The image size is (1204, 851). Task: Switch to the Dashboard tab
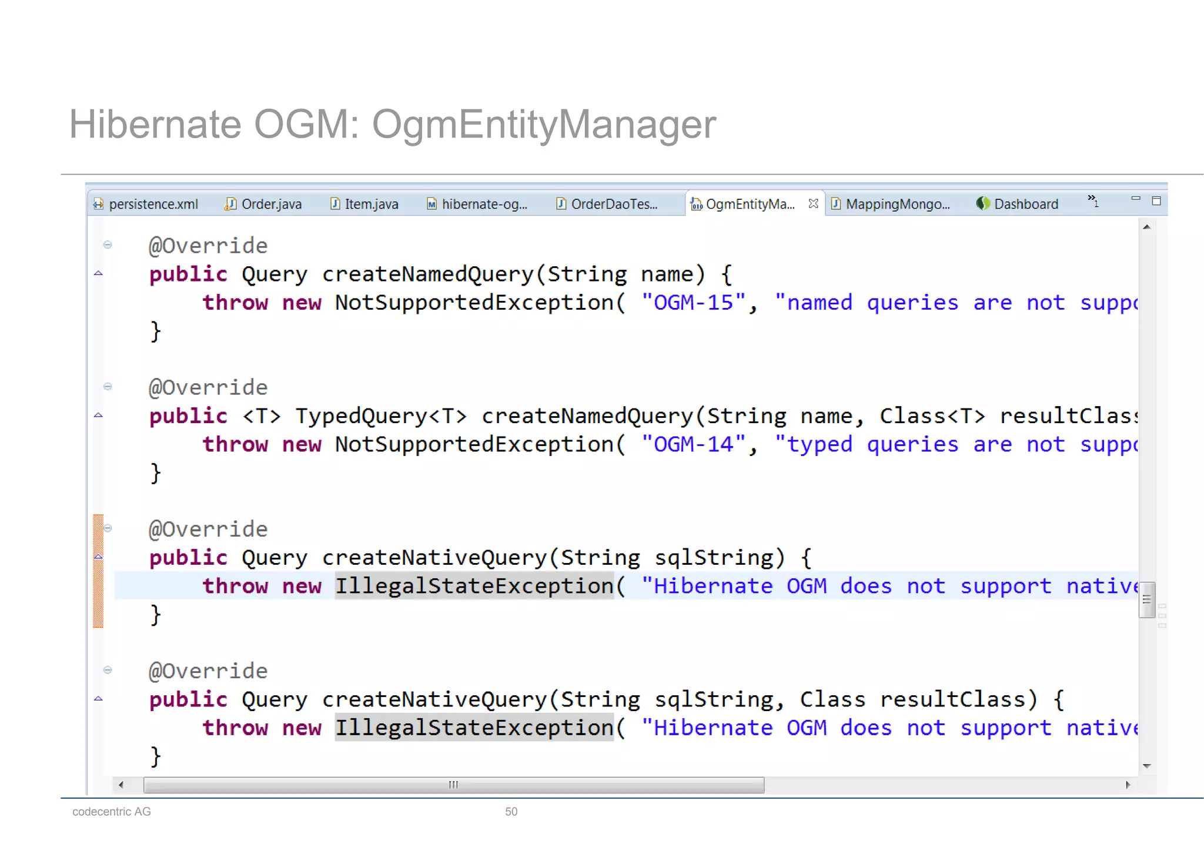[1018, 204]
